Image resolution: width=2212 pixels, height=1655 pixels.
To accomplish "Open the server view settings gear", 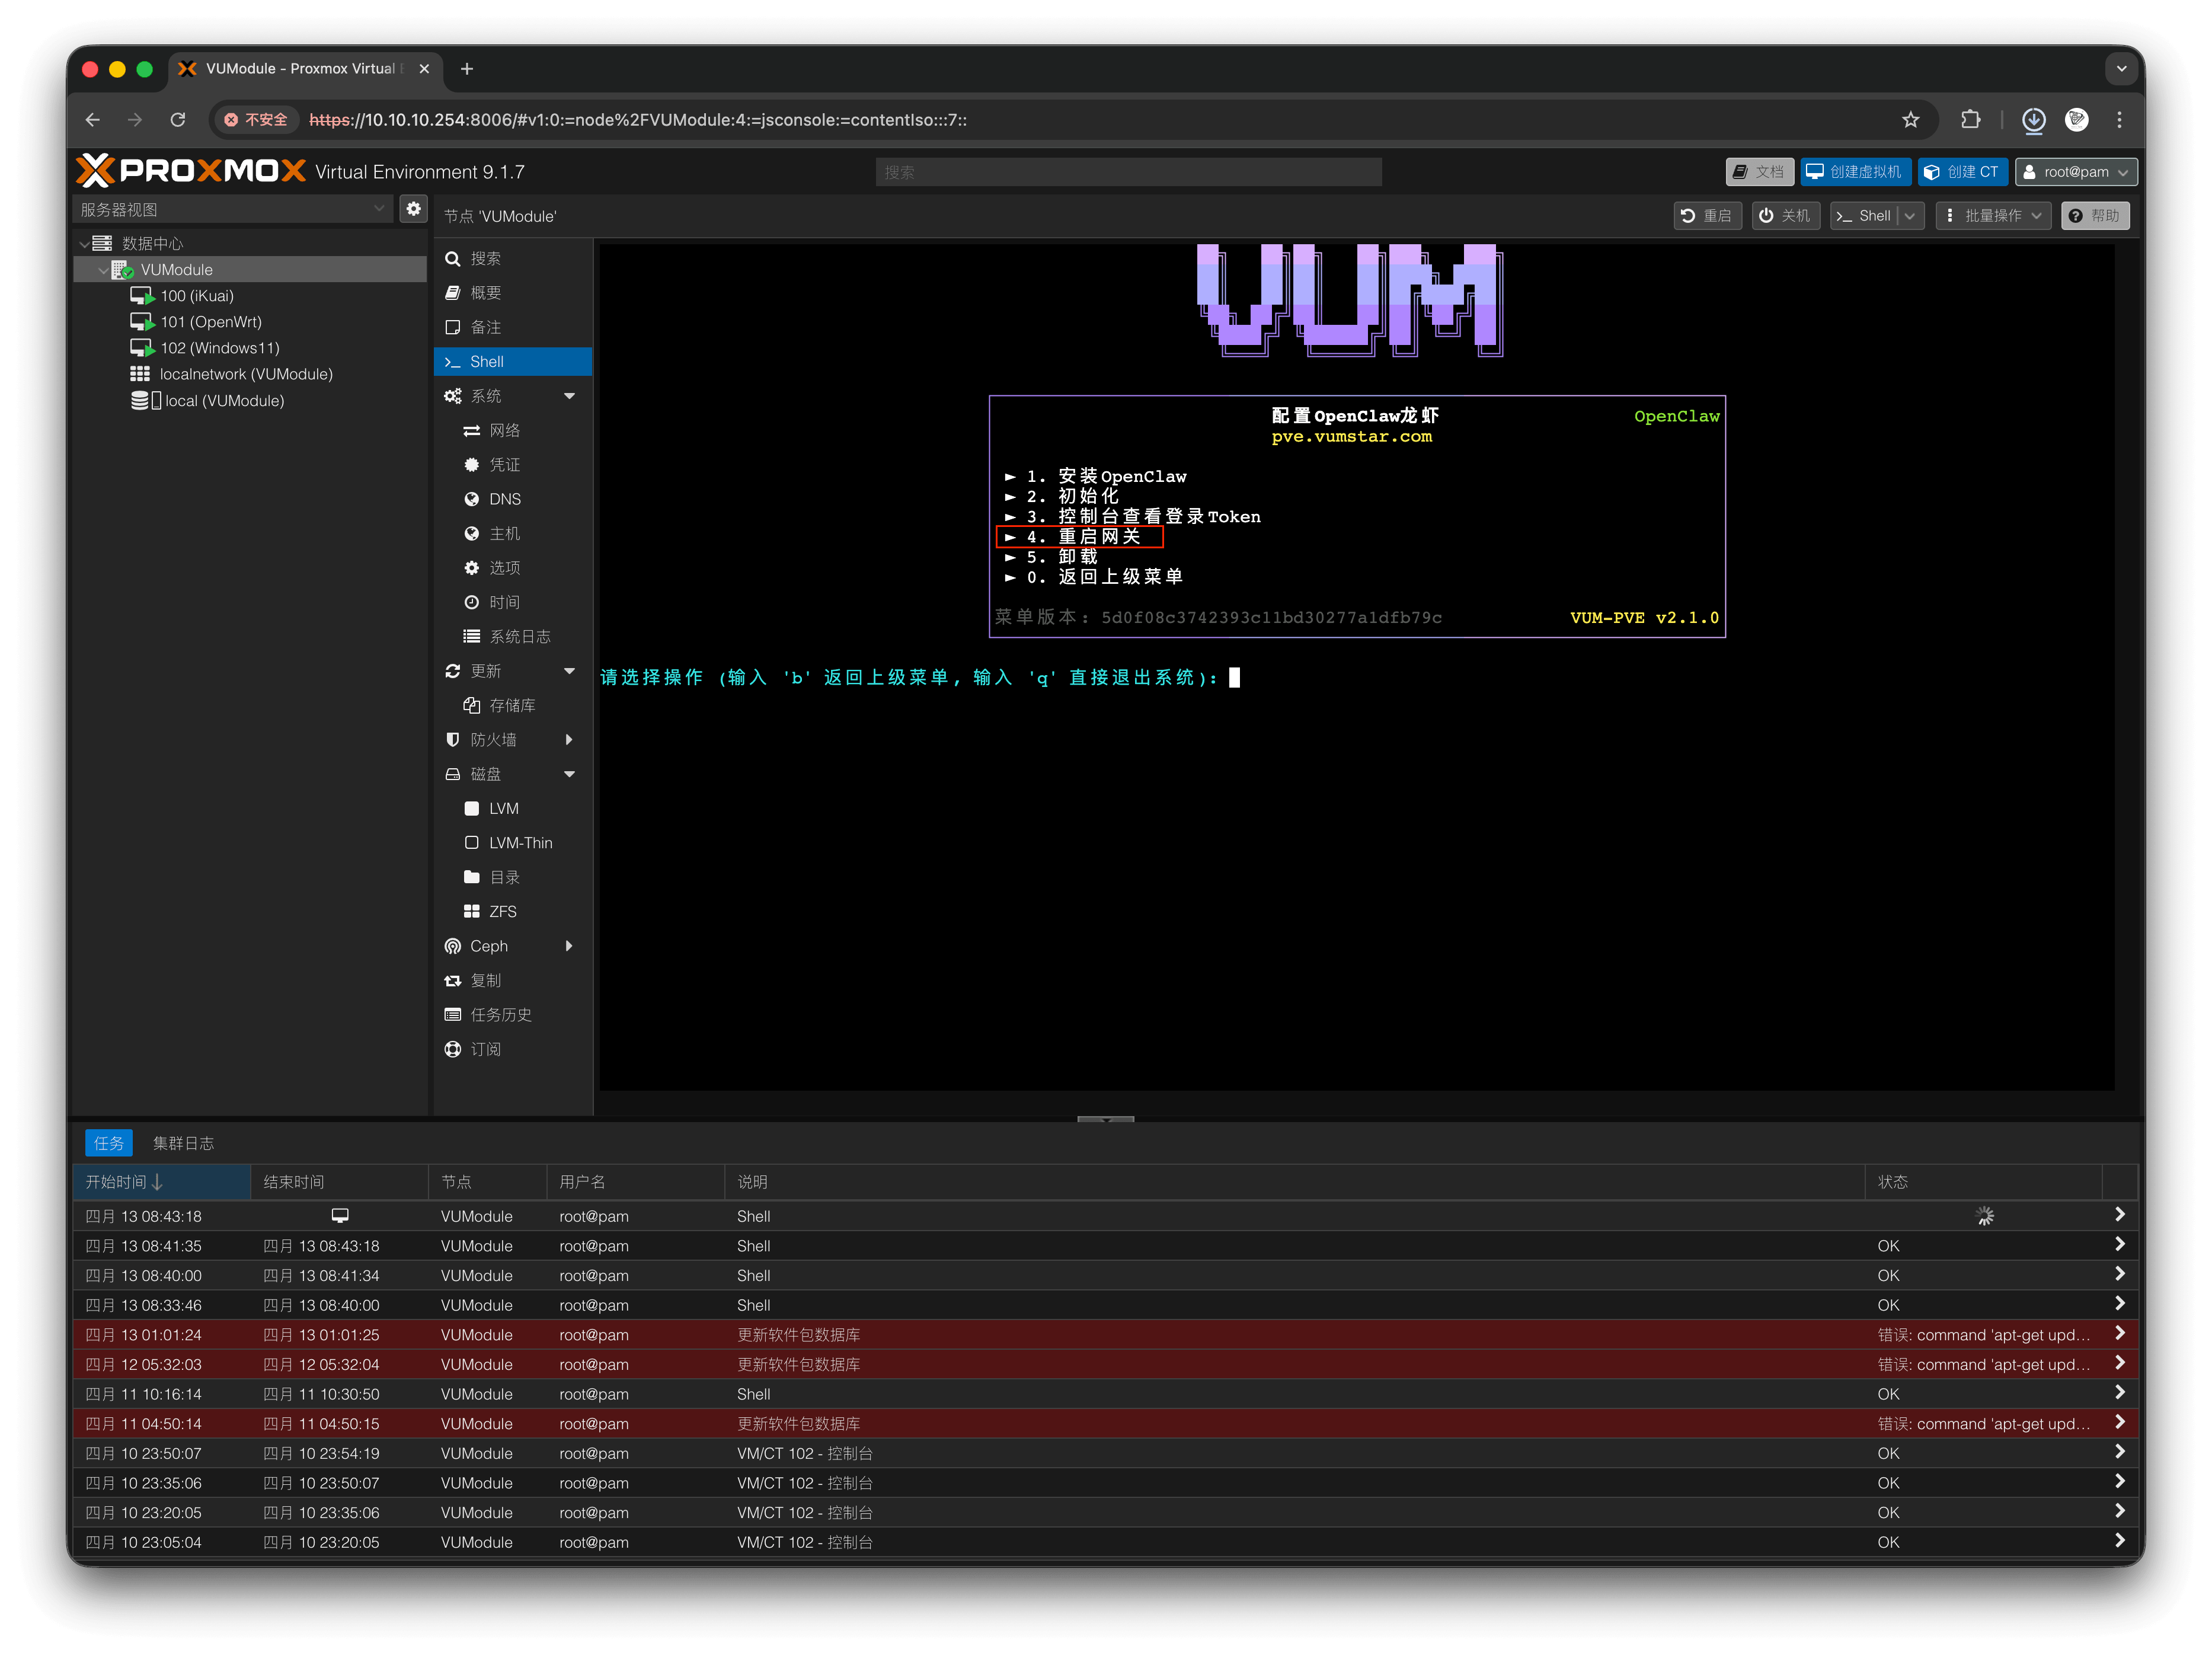I will 413,209.
